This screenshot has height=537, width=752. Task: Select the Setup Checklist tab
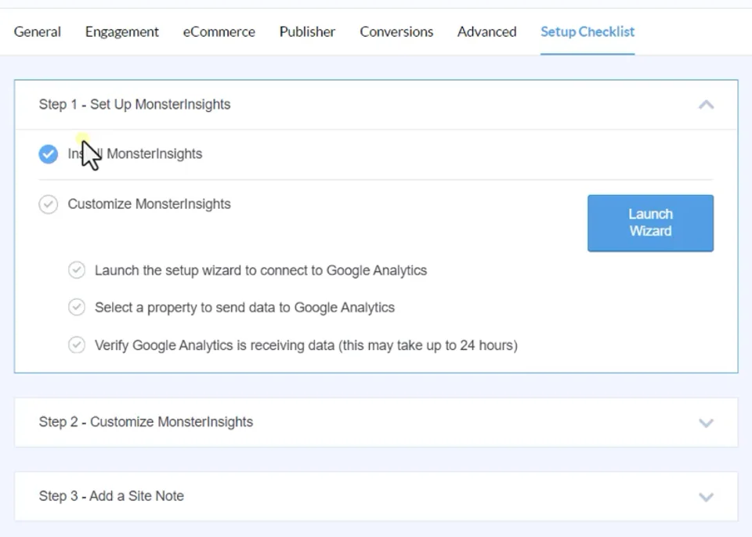[587, 31]
